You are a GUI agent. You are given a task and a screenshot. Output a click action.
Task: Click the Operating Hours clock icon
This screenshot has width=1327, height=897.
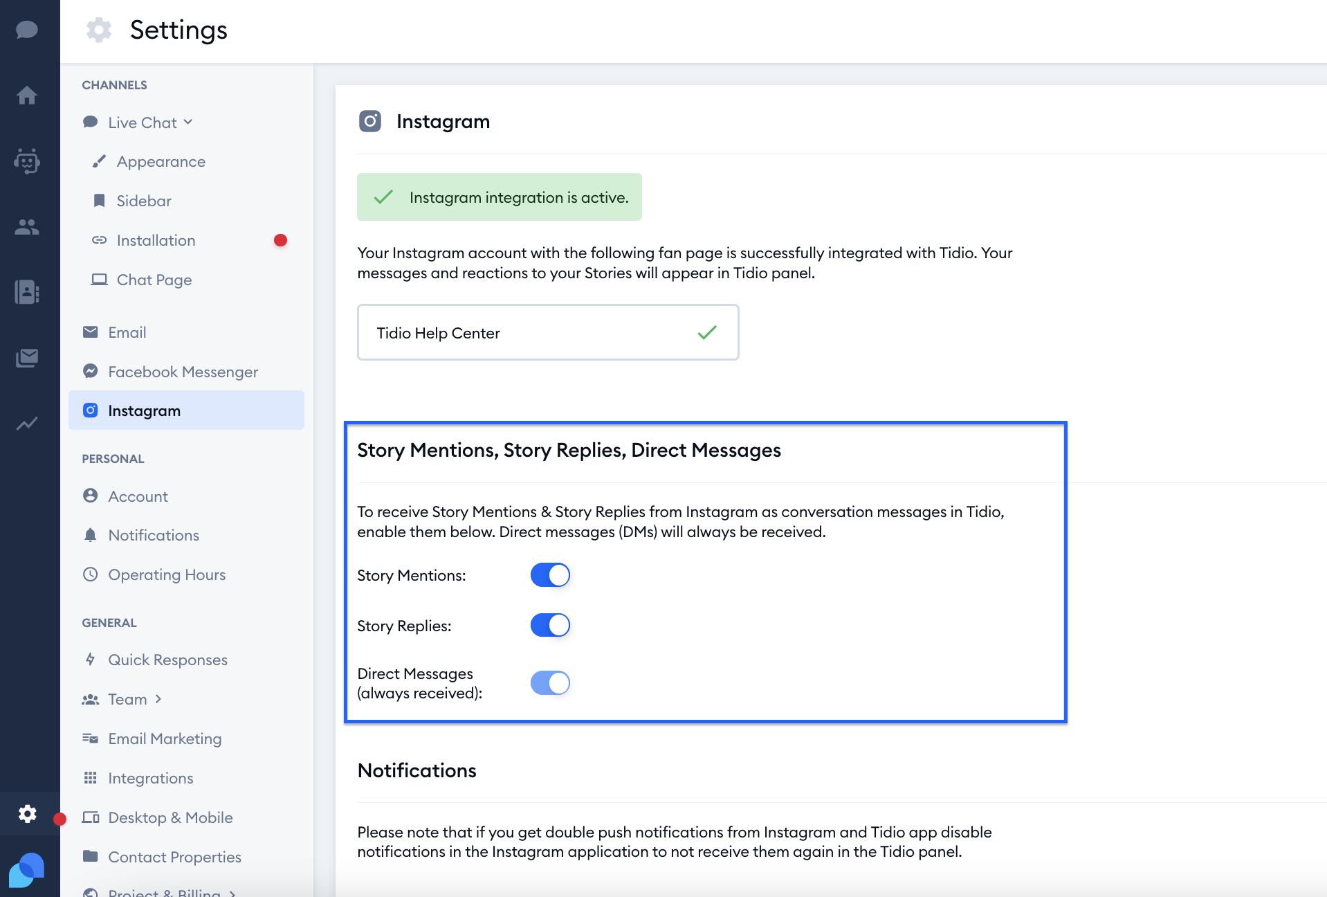pyautogui.click(x=90, y=574)
